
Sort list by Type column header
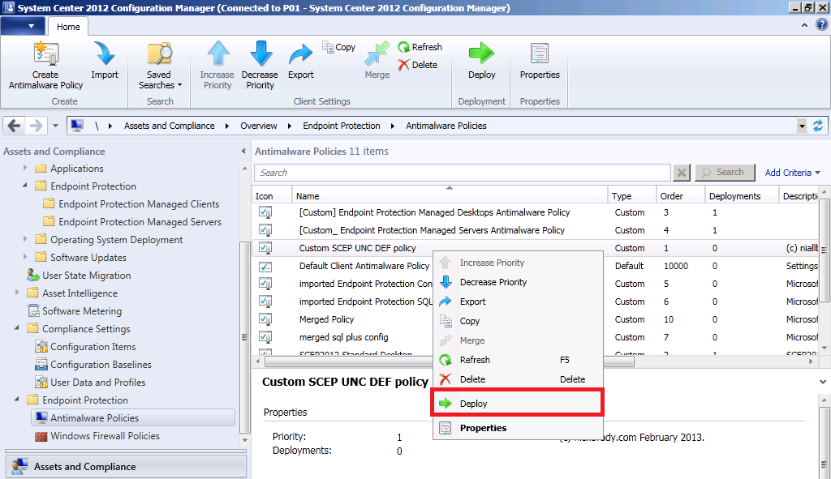(x=632, y=196)
